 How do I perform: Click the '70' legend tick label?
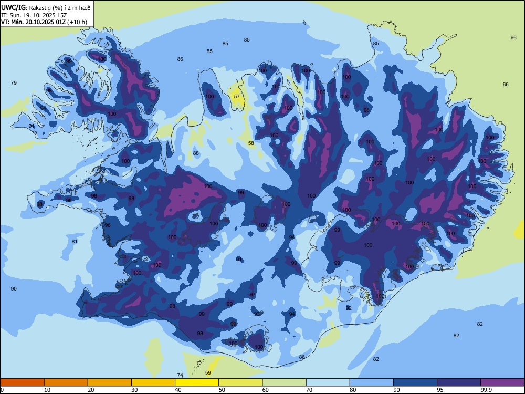pos(309,390)
